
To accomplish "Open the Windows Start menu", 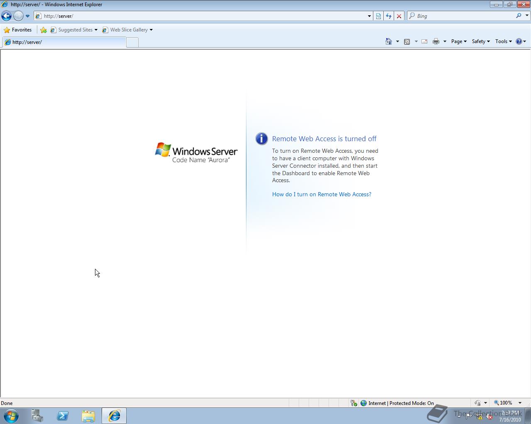I will [11, 416].
